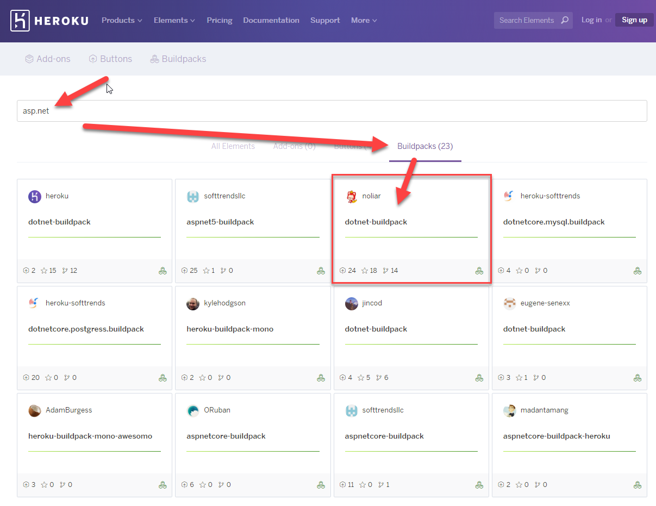
Task: Click the Sign up button
Action: (634, 20)
